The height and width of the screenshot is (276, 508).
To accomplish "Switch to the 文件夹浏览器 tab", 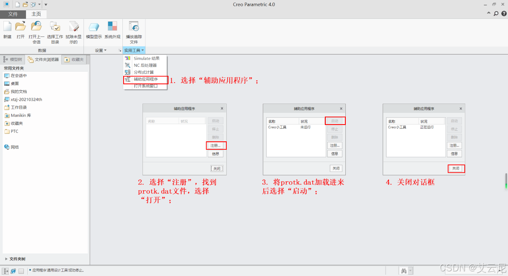I will point(43,60).
